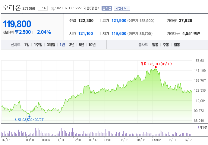Image resolution: width=208 pixels, height=145 pixels.
Task: Click the 봉차트 label
Action: 143,45
